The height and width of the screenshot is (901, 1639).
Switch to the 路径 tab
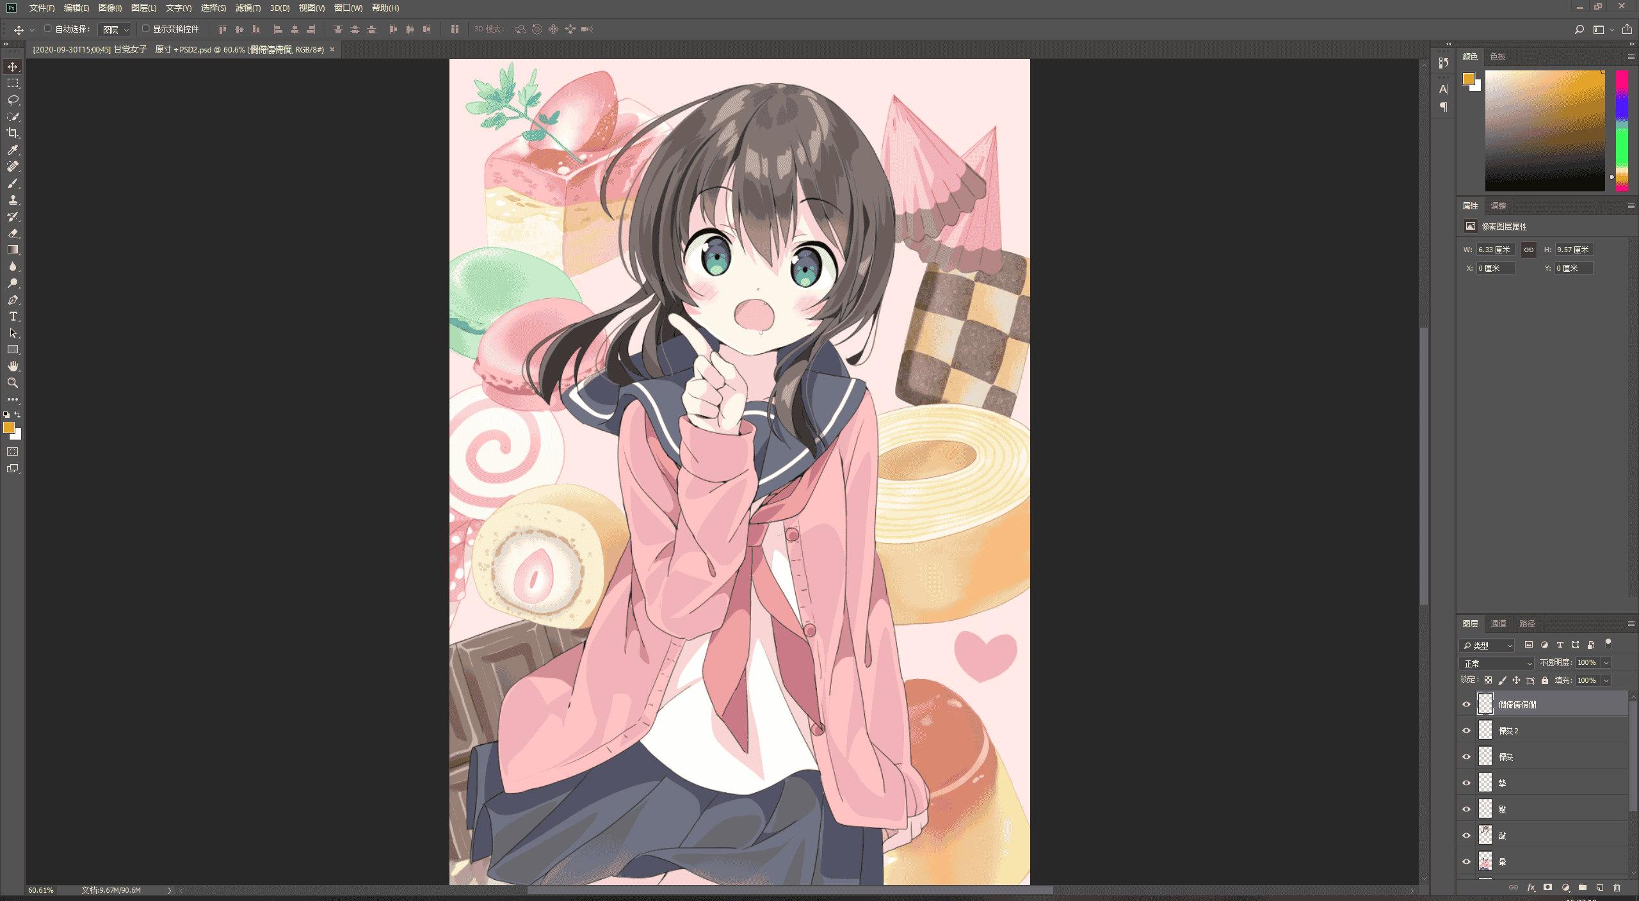click(1527, 623)
